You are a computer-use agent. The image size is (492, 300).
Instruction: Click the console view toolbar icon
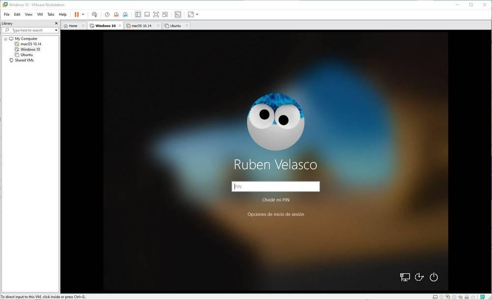(x=178, y=14)
